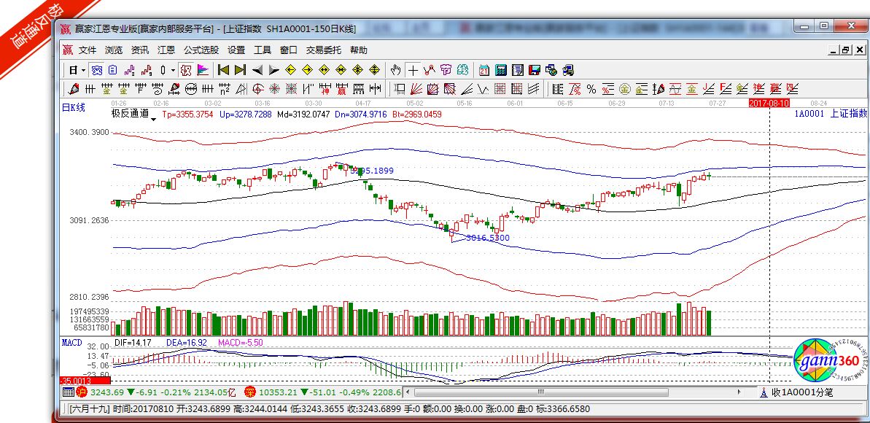870x423 pixels.
Task: Jump to last bar with skip-end arrow
Action: (x=240, y=71)
